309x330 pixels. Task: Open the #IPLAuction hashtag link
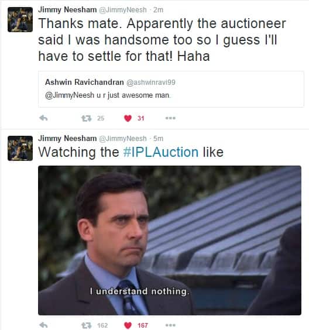point(160,152)
